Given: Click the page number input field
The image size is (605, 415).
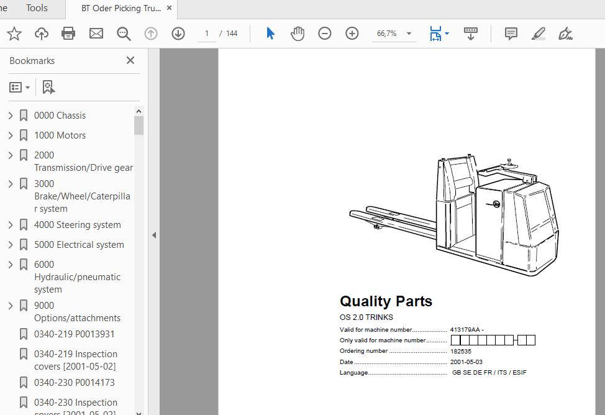Looking at the screenshot, I should tap(207, 34).
